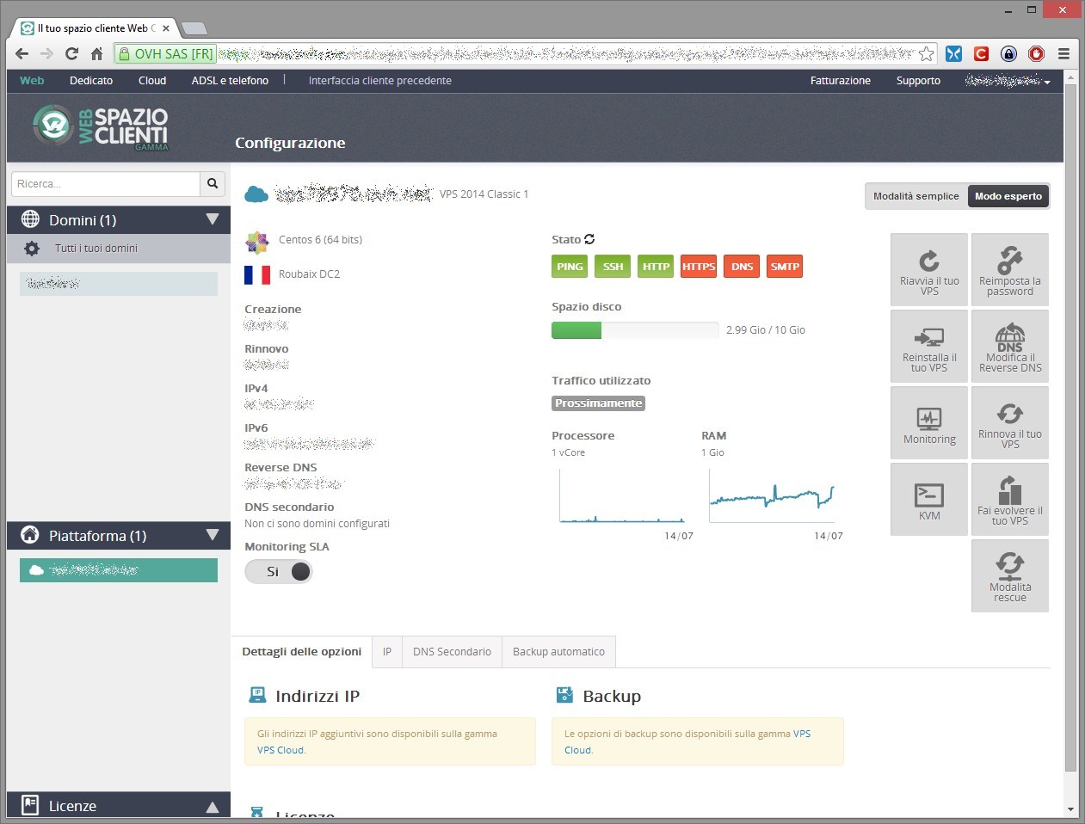Follow the VPS Cloud link under Indirizzi IP

[x=280, y=750]
